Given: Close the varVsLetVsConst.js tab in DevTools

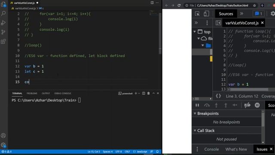Looking at the screenshot, I should click(x=262, y=23).
